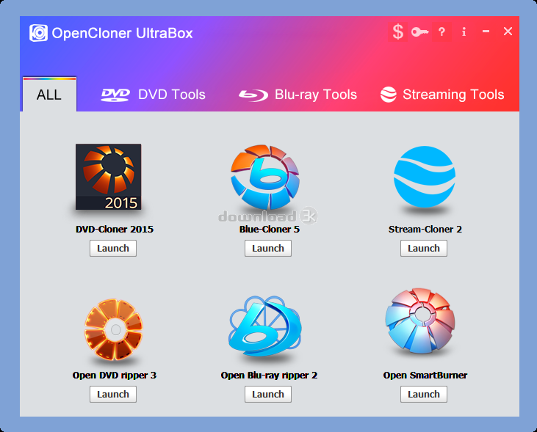Close the UltraBox window
This screenshot has height=432, width=537.
[508, 32]
